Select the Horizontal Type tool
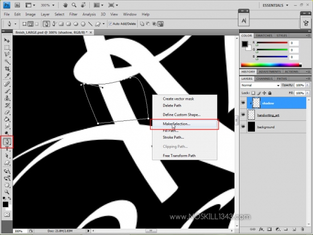 (7, 148)
